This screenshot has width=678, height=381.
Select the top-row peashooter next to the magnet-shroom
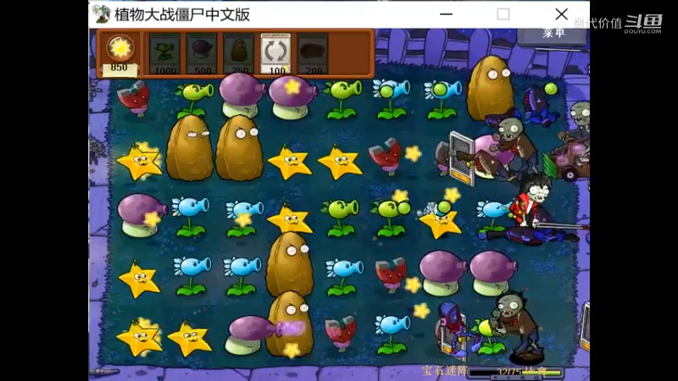[x=193, y=101]
